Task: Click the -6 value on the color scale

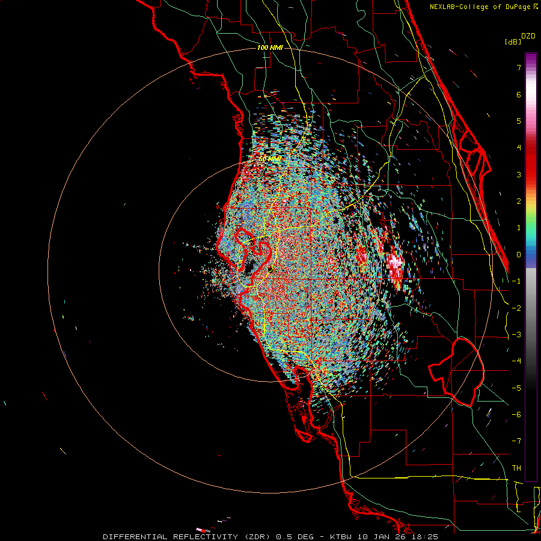Action: pyautogui.click(x=516, y=415)
